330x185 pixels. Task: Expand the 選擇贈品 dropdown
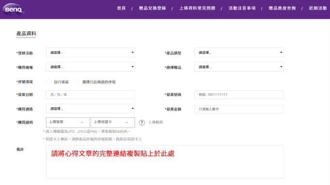[239, 67]
